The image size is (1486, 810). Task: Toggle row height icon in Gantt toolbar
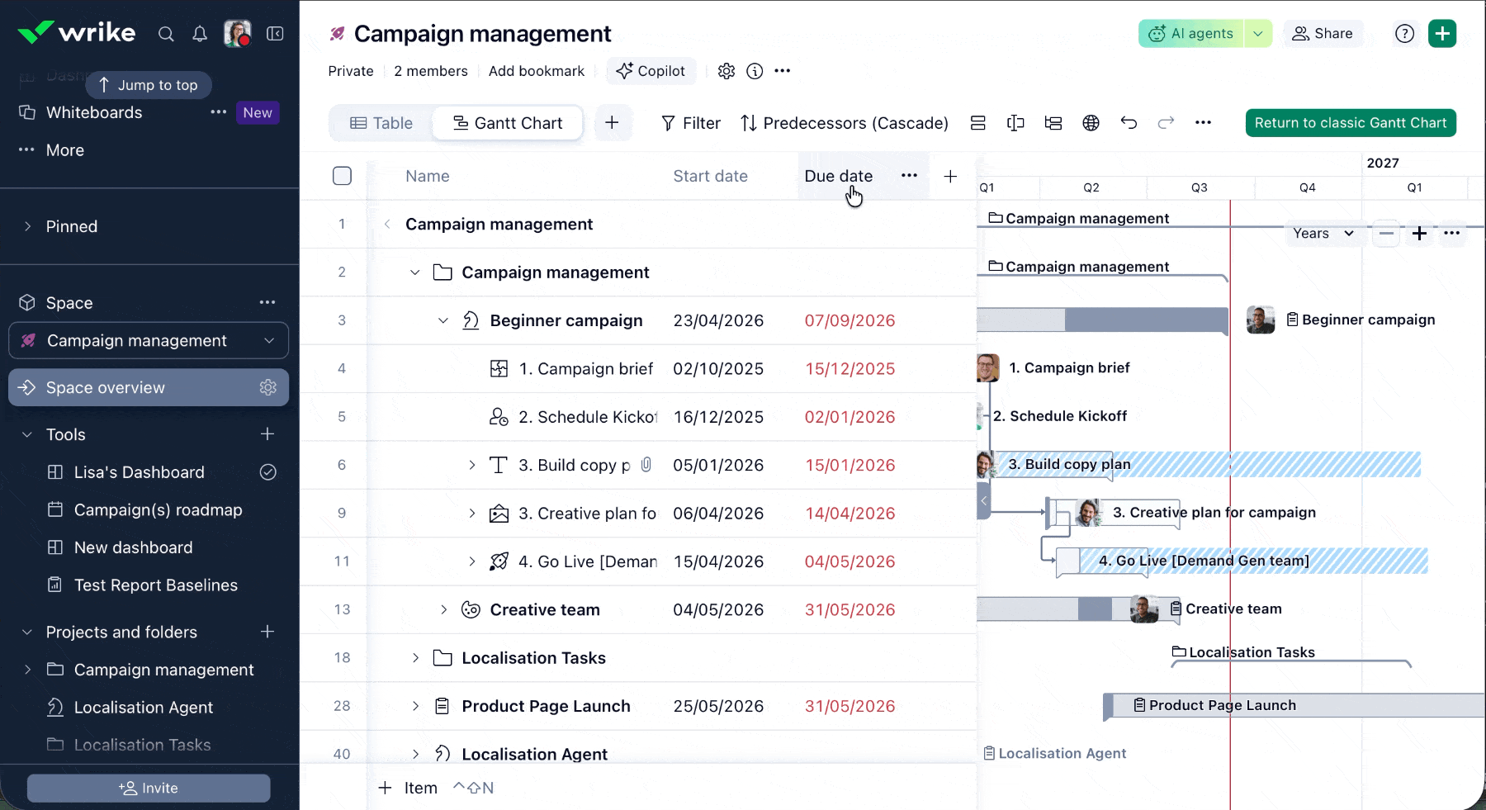pos(978,123)
